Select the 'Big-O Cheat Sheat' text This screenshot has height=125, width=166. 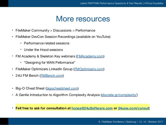tap(30, 88)
